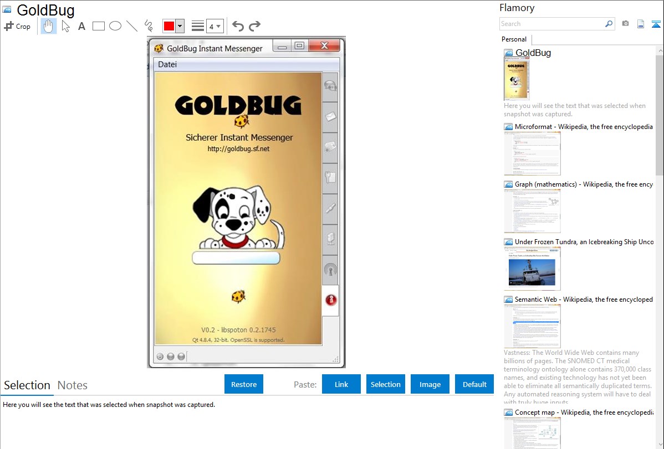The image size is (664, 449).
Task: Open the Microformat snapshot thumbnail
Action: coord(532,153)
